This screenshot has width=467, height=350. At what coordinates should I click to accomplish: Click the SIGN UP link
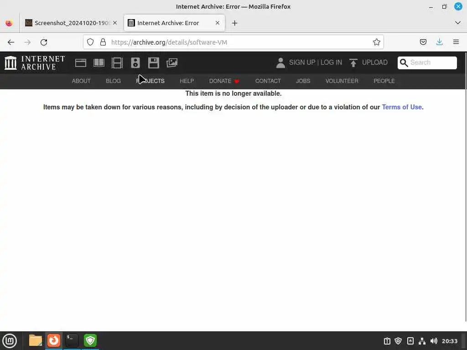(x=302, y=62)
